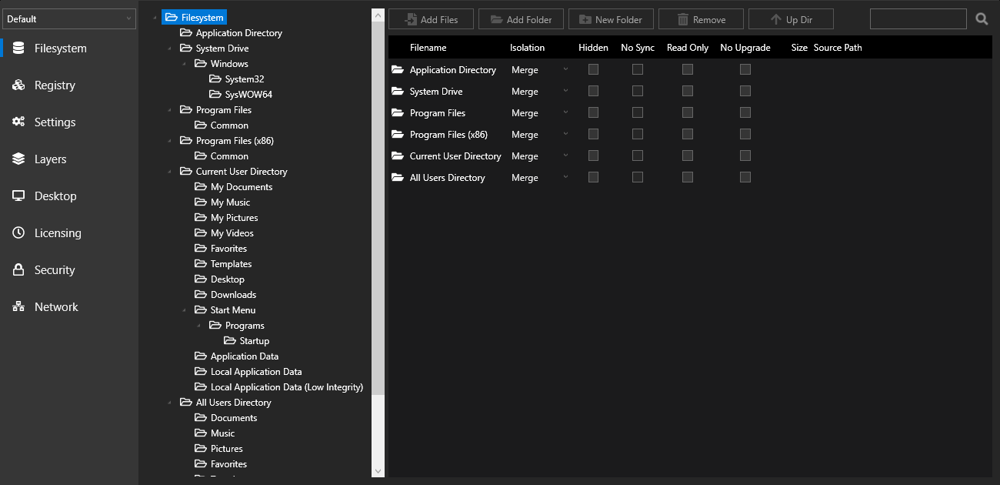This screenshot has height=485, width=1000.
Task: Click the search magnifier icon
Action: click(982, 19)
